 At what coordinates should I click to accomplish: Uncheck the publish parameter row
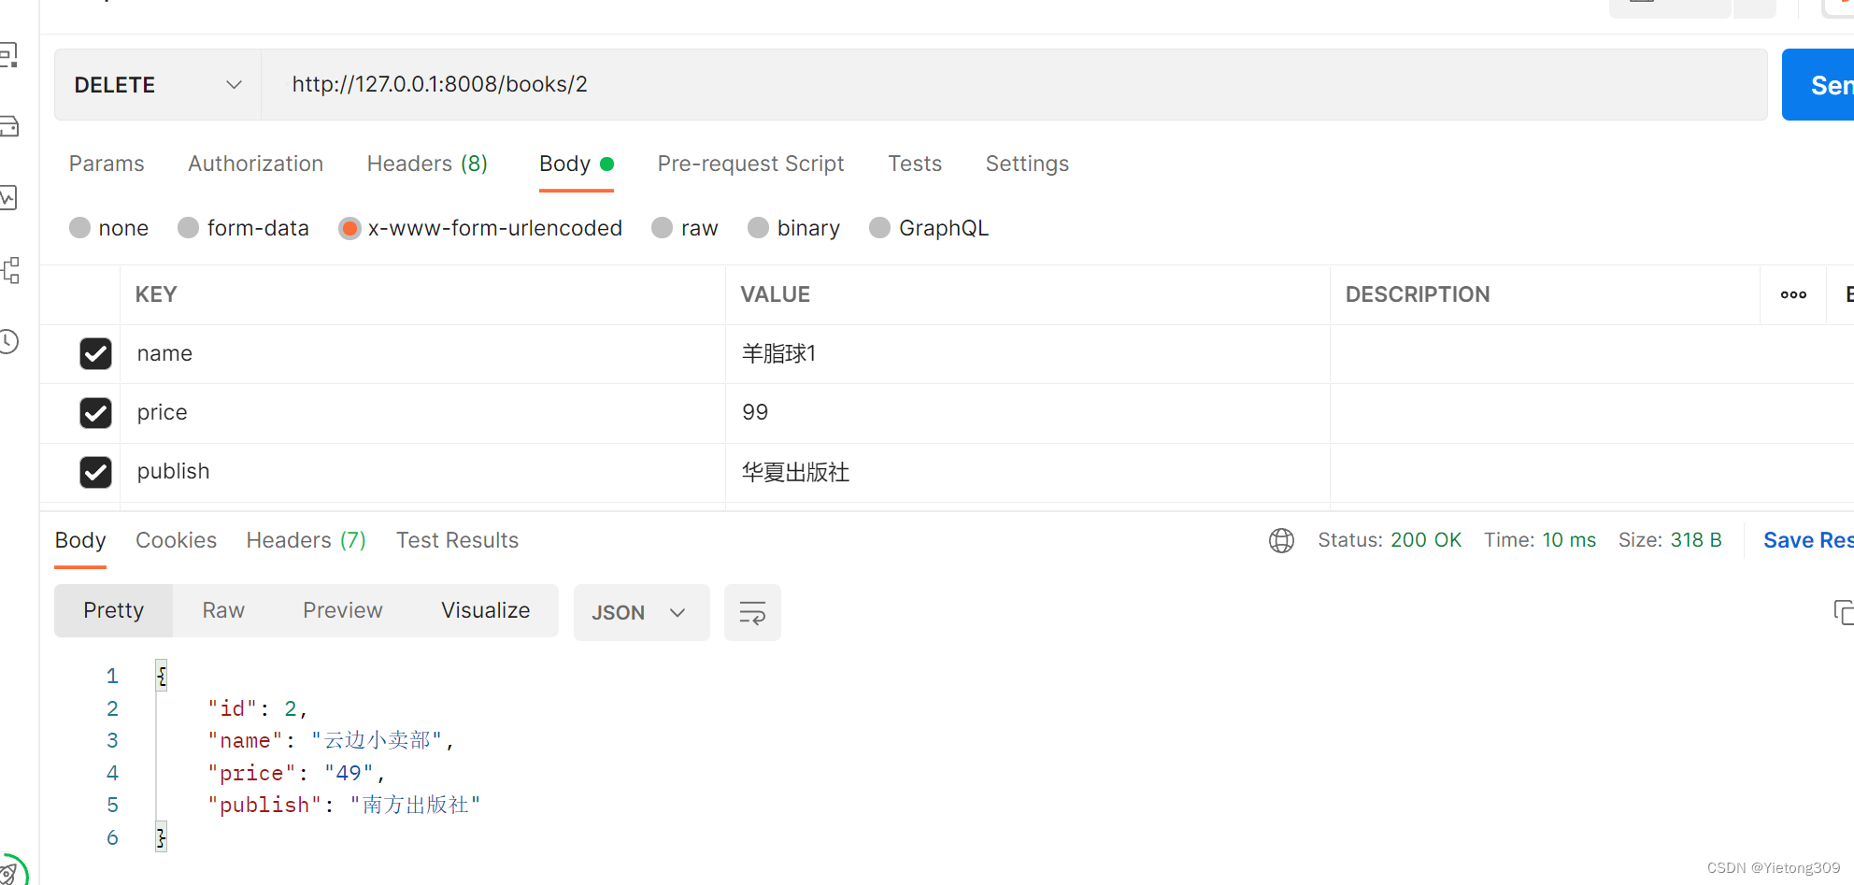click(x=95, y=472)
